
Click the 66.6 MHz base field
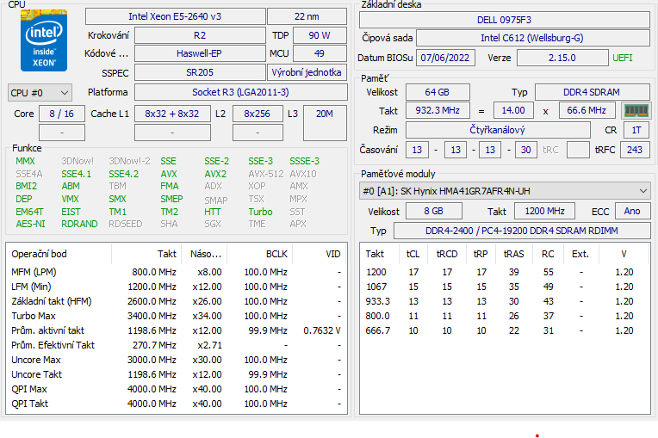[587, 110]
